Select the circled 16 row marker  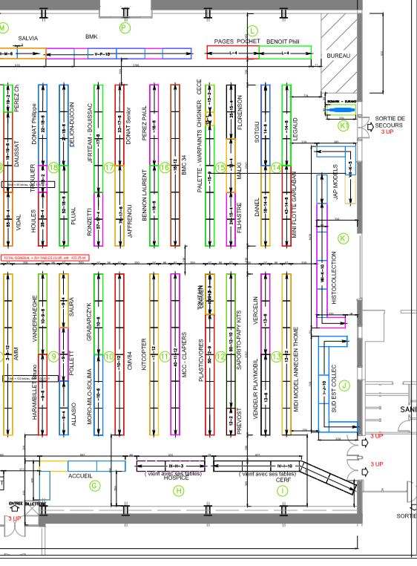tap(165, 167)
